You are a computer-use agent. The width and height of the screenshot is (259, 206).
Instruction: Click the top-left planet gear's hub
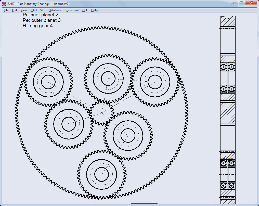[48, 82]
